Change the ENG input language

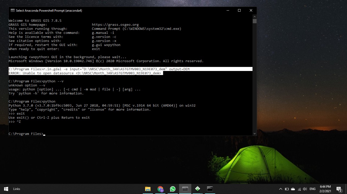(x=312, y=189)
